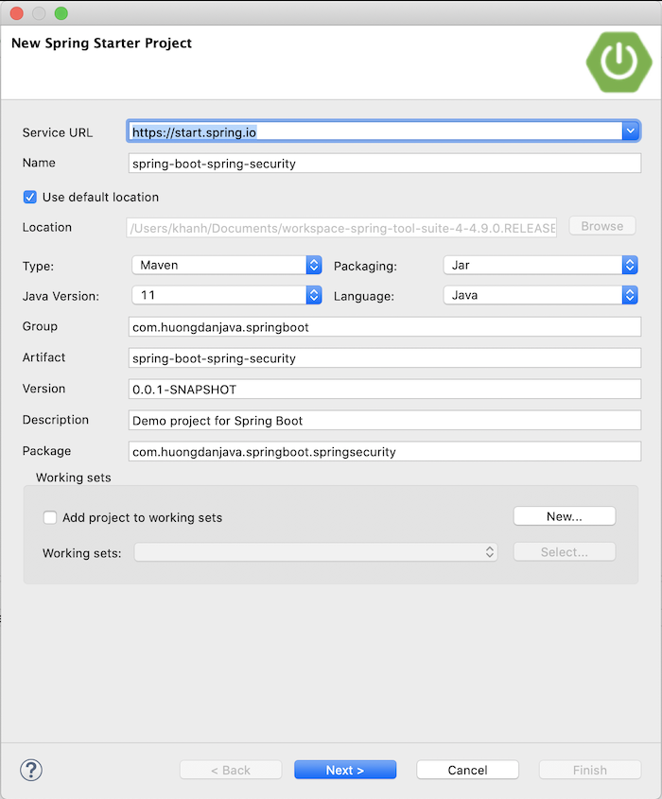Click the New button in Working sets section
The width and height of the screenshot is (662, 799).
click(x=564, y=515)
